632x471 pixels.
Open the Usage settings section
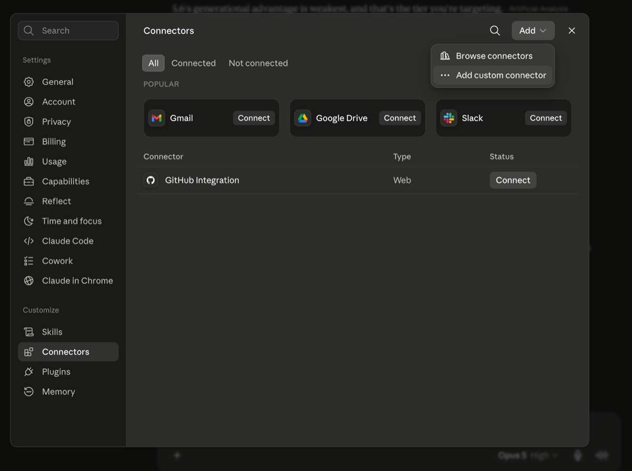click(x=68, y=162)
